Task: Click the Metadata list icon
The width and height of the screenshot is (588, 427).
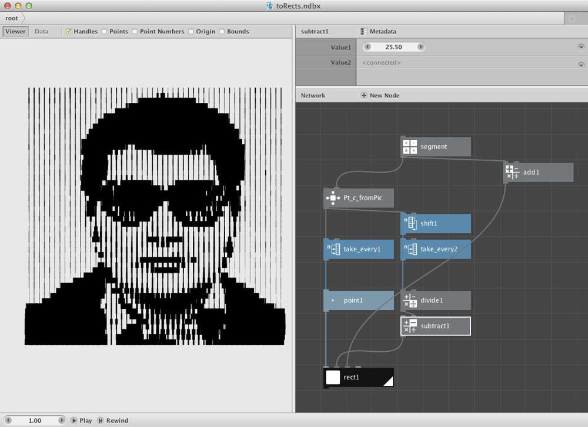Action: (364, 32)
